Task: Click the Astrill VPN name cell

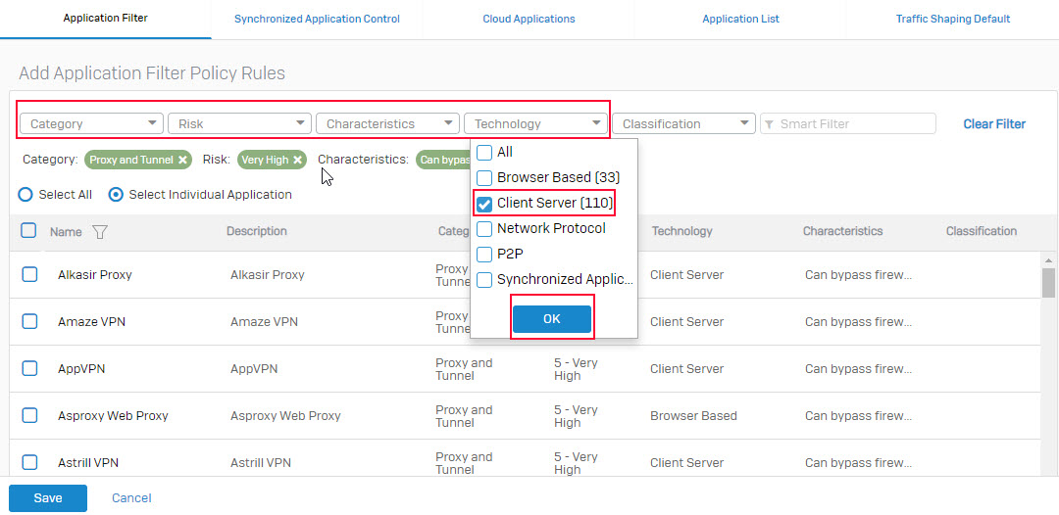Action: coord(88,463)
